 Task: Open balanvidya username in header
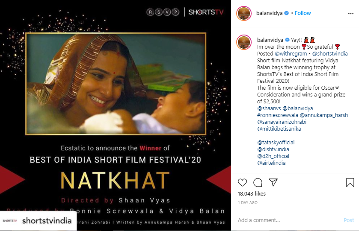pos(269,13)
